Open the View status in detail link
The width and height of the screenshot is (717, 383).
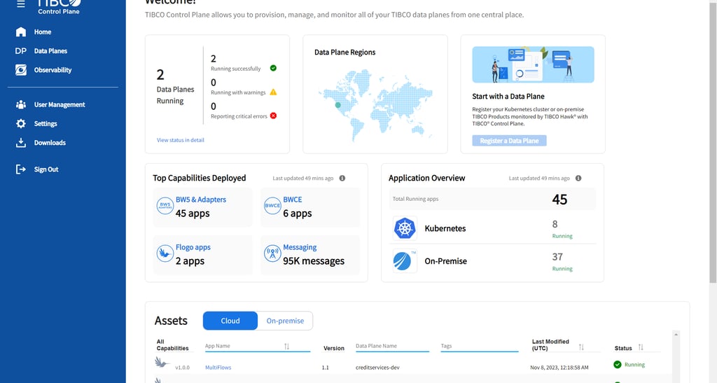(x=180, y=140)
